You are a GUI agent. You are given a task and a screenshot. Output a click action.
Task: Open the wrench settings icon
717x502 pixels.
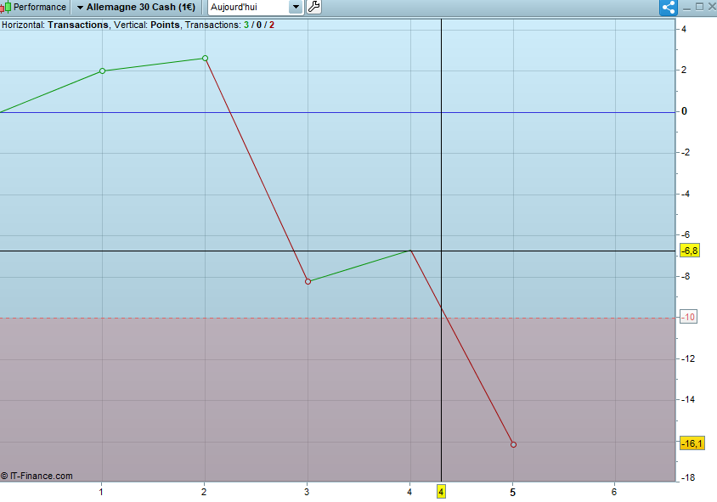click(x=313, y=7)
